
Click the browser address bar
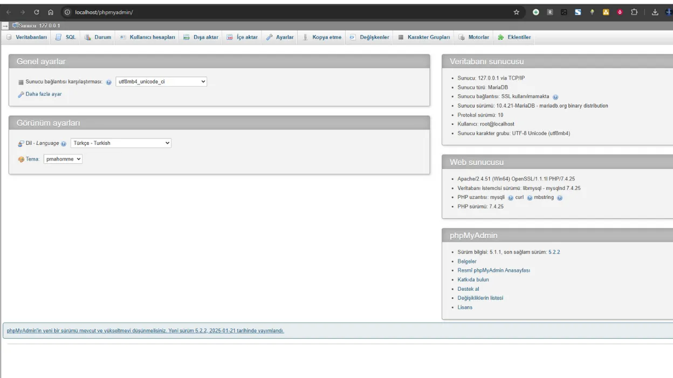[x=270, y=12]
